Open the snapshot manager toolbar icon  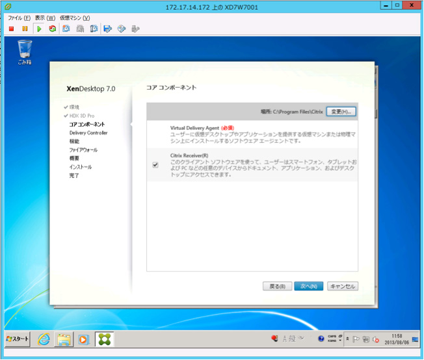point(94,29)
